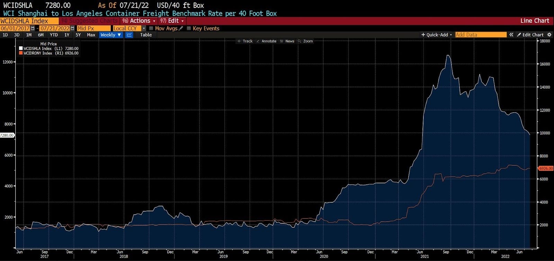
Task: Select the 1Y range tab
Action: coord(67,35)
